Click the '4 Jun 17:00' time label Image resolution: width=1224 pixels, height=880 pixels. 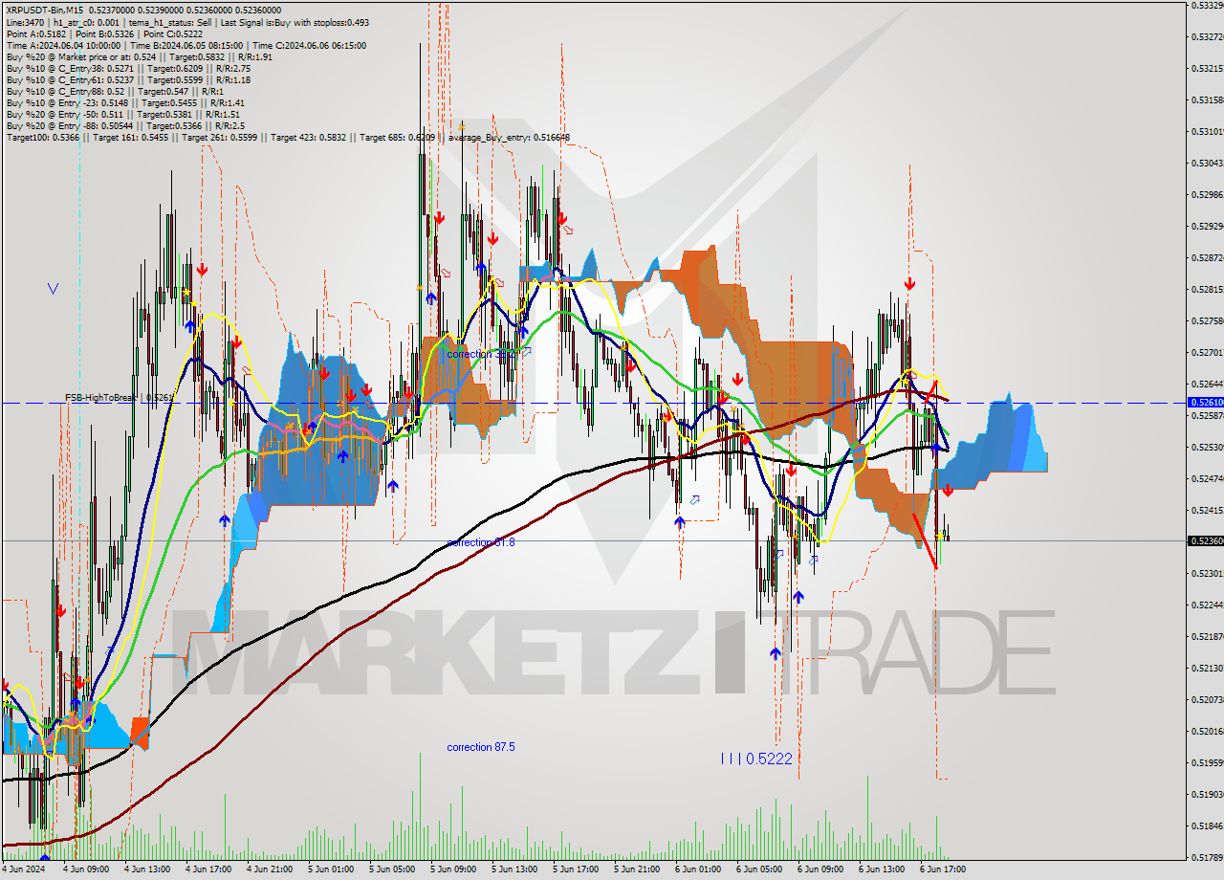[207, 870]
